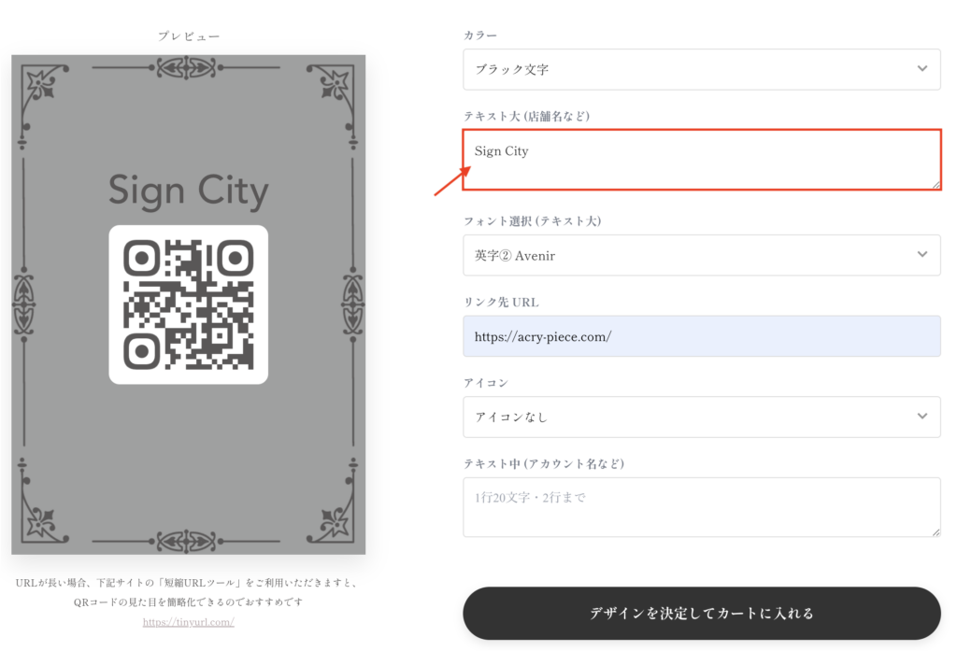This screenshot has height=651, width=957.
Task: Click the resize handle of the テキスト中 textarea
Action: coord(935,531)
